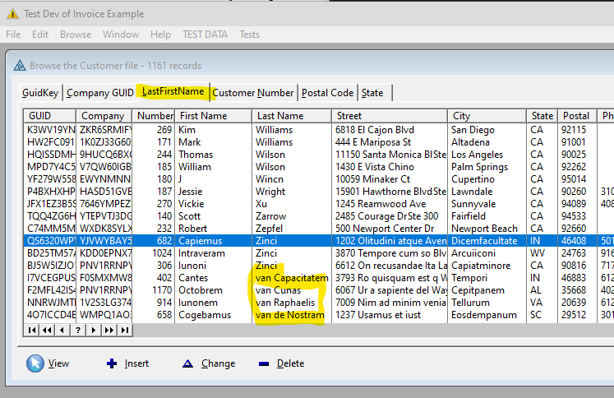
Task: Jump to last record in browse list
Action: click(x=124, y=330)
